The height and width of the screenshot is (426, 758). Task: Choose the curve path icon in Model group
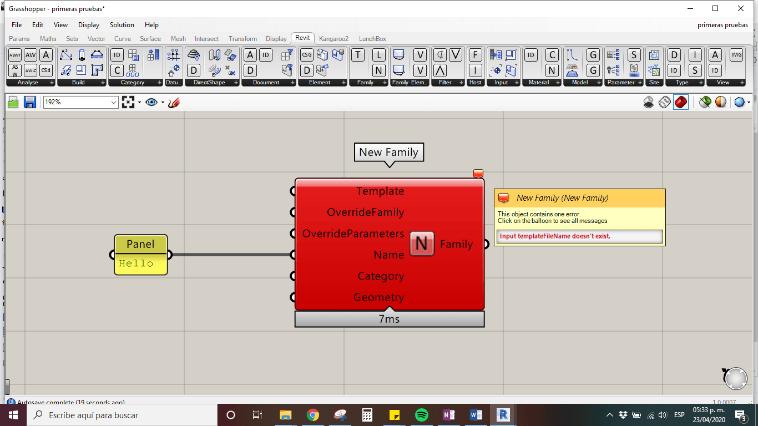tap(573, 55)
